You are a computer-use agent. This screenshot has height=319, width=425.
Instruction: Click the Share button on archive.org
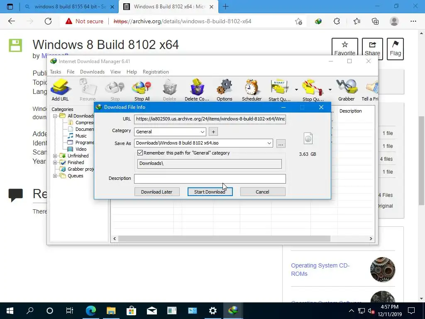(x=372, y=49)
